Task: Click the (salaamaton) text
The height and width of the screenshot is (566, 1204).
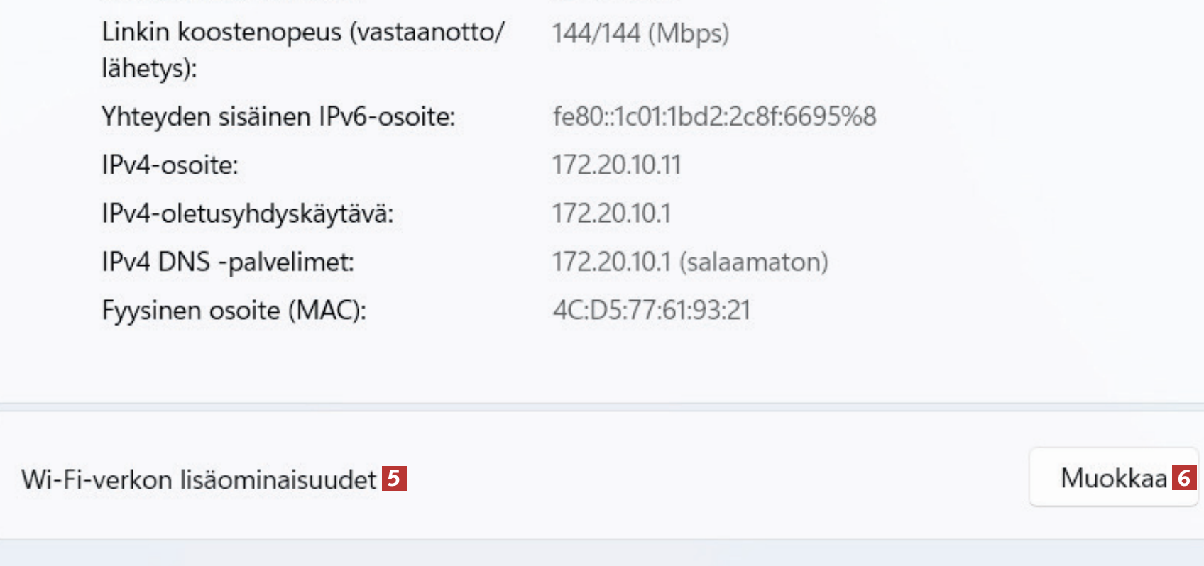Action: 754,262
